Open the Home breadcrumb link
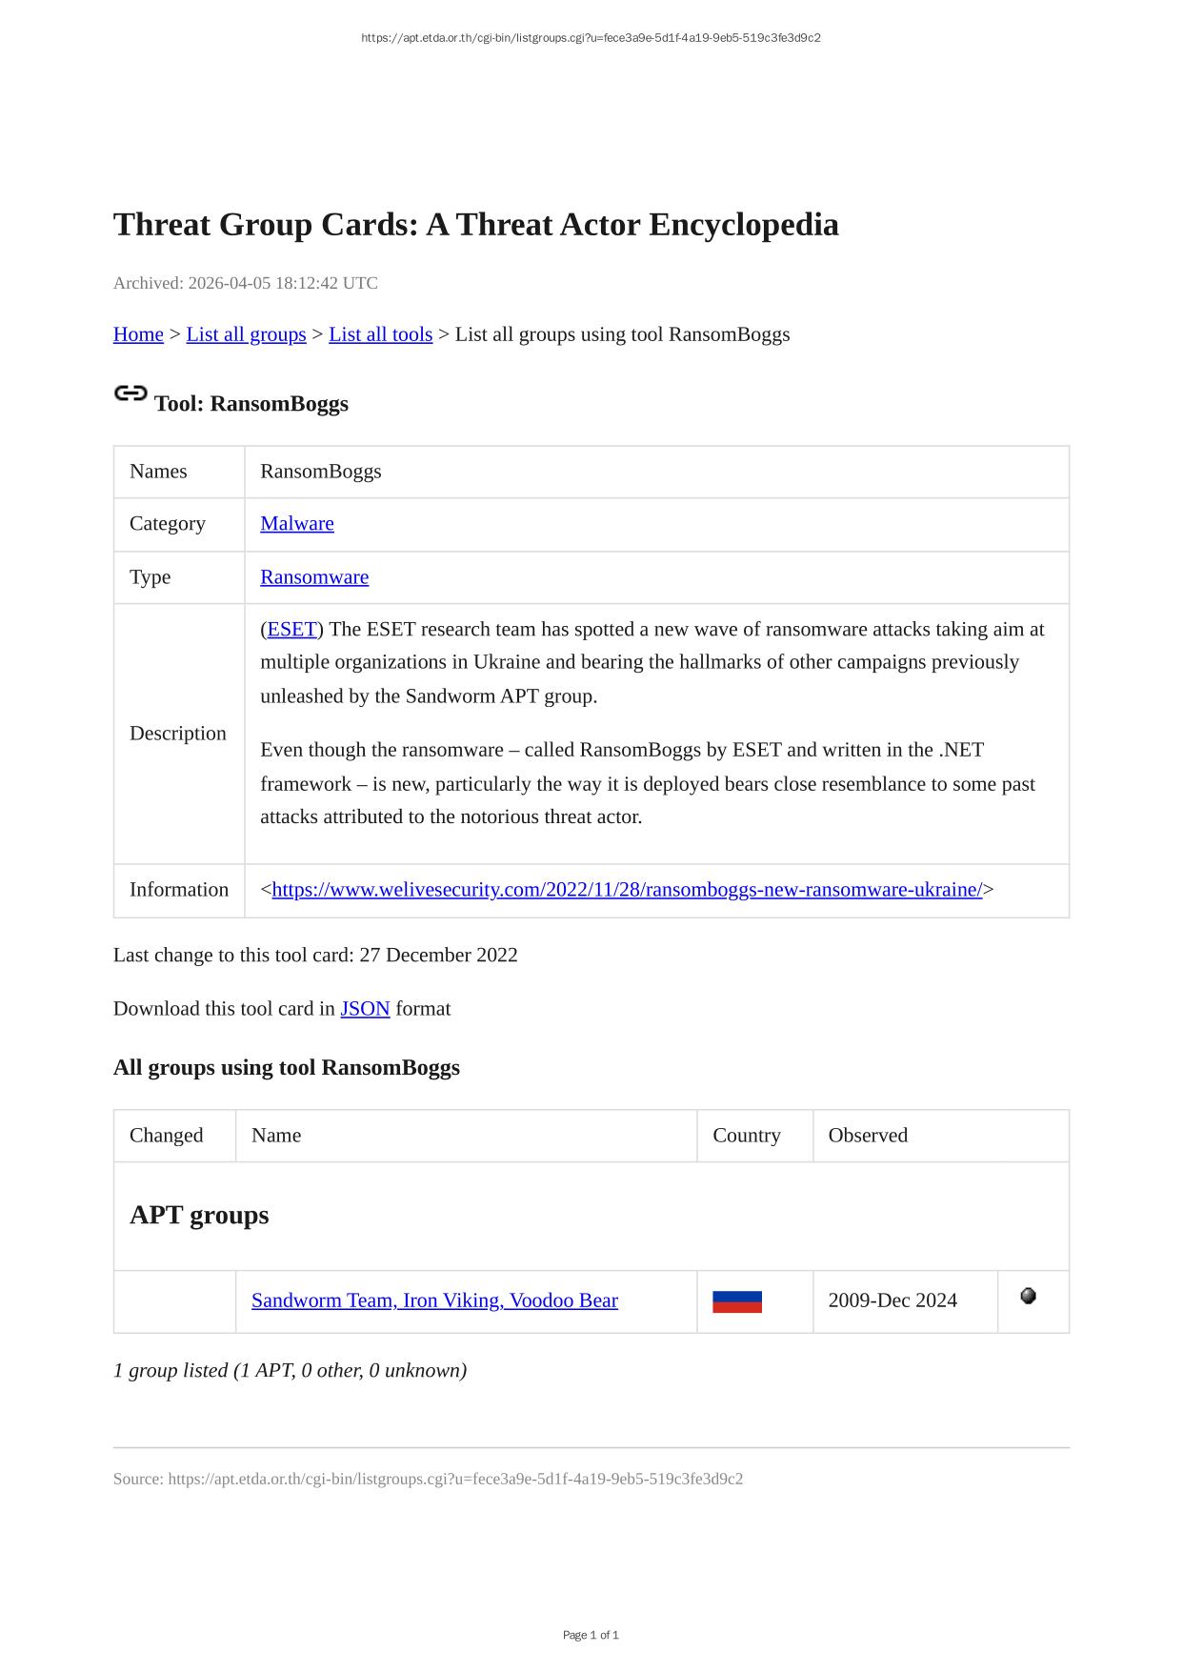 pyautogui.click(x=138, y=334)
